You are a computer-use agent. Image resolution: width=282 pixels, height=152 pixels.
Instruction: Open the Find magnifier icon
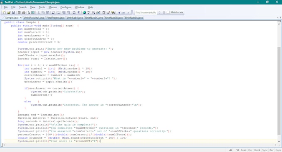click(104, 12)
